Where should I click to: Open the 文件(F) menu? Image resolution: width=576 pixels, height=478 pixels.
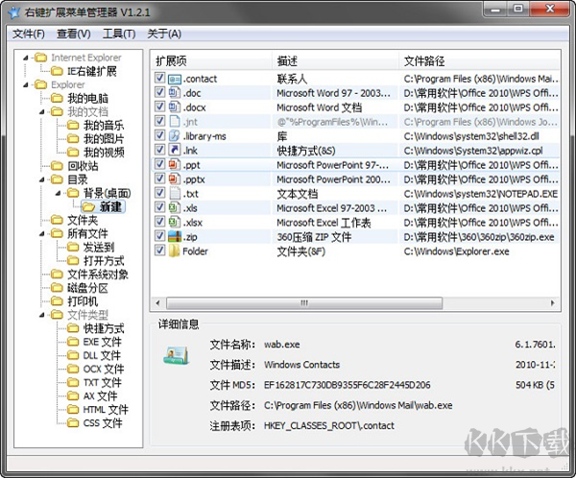[x=29, y=35]
